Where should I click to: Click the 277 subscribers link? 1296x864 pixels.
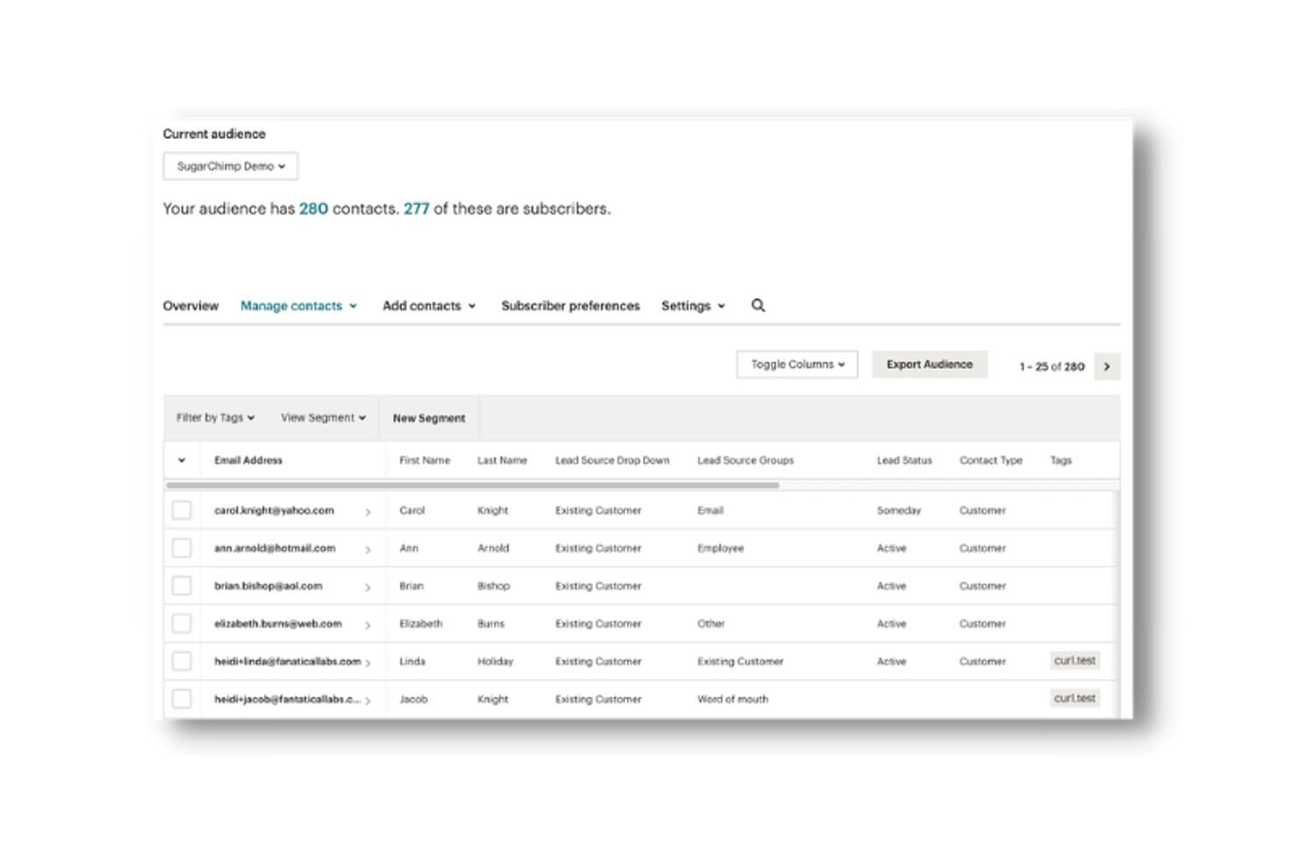coord(417,209)
